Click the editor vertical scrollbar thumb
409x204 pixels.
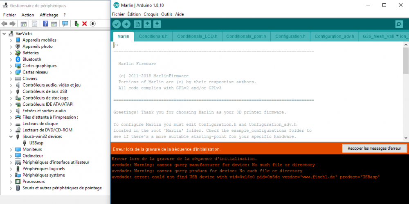pyautogui.click(x=406, y=62)
